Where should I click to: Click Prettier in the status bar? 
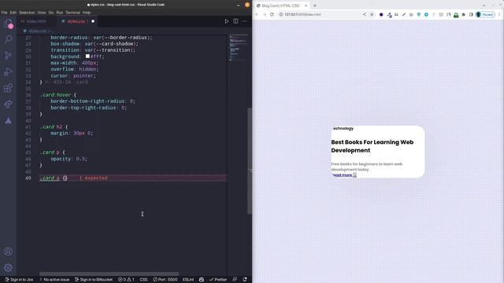point(218,280)
